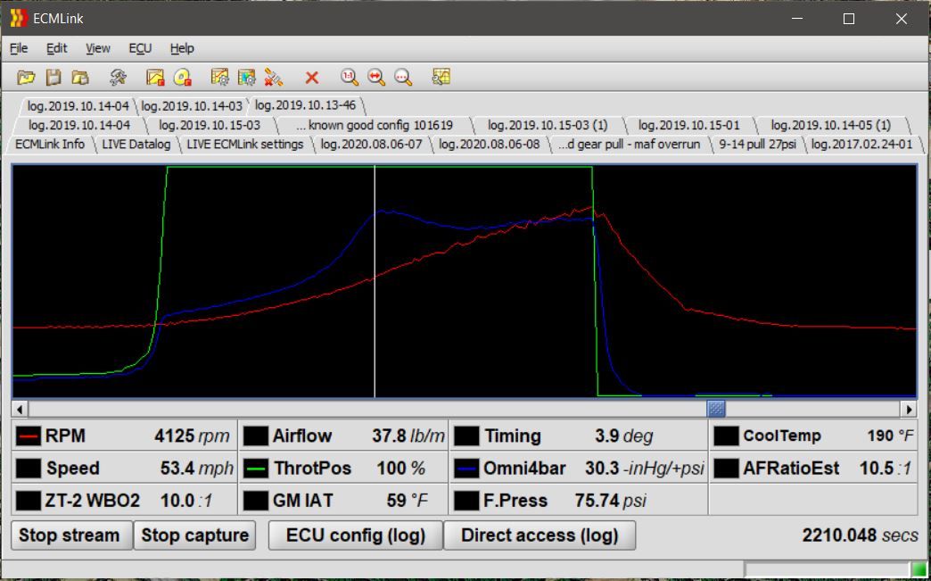This screenshot has width=931, height=581.
Task: Click the save-all folders icon in the toolbar
Action: pos(80,78)
